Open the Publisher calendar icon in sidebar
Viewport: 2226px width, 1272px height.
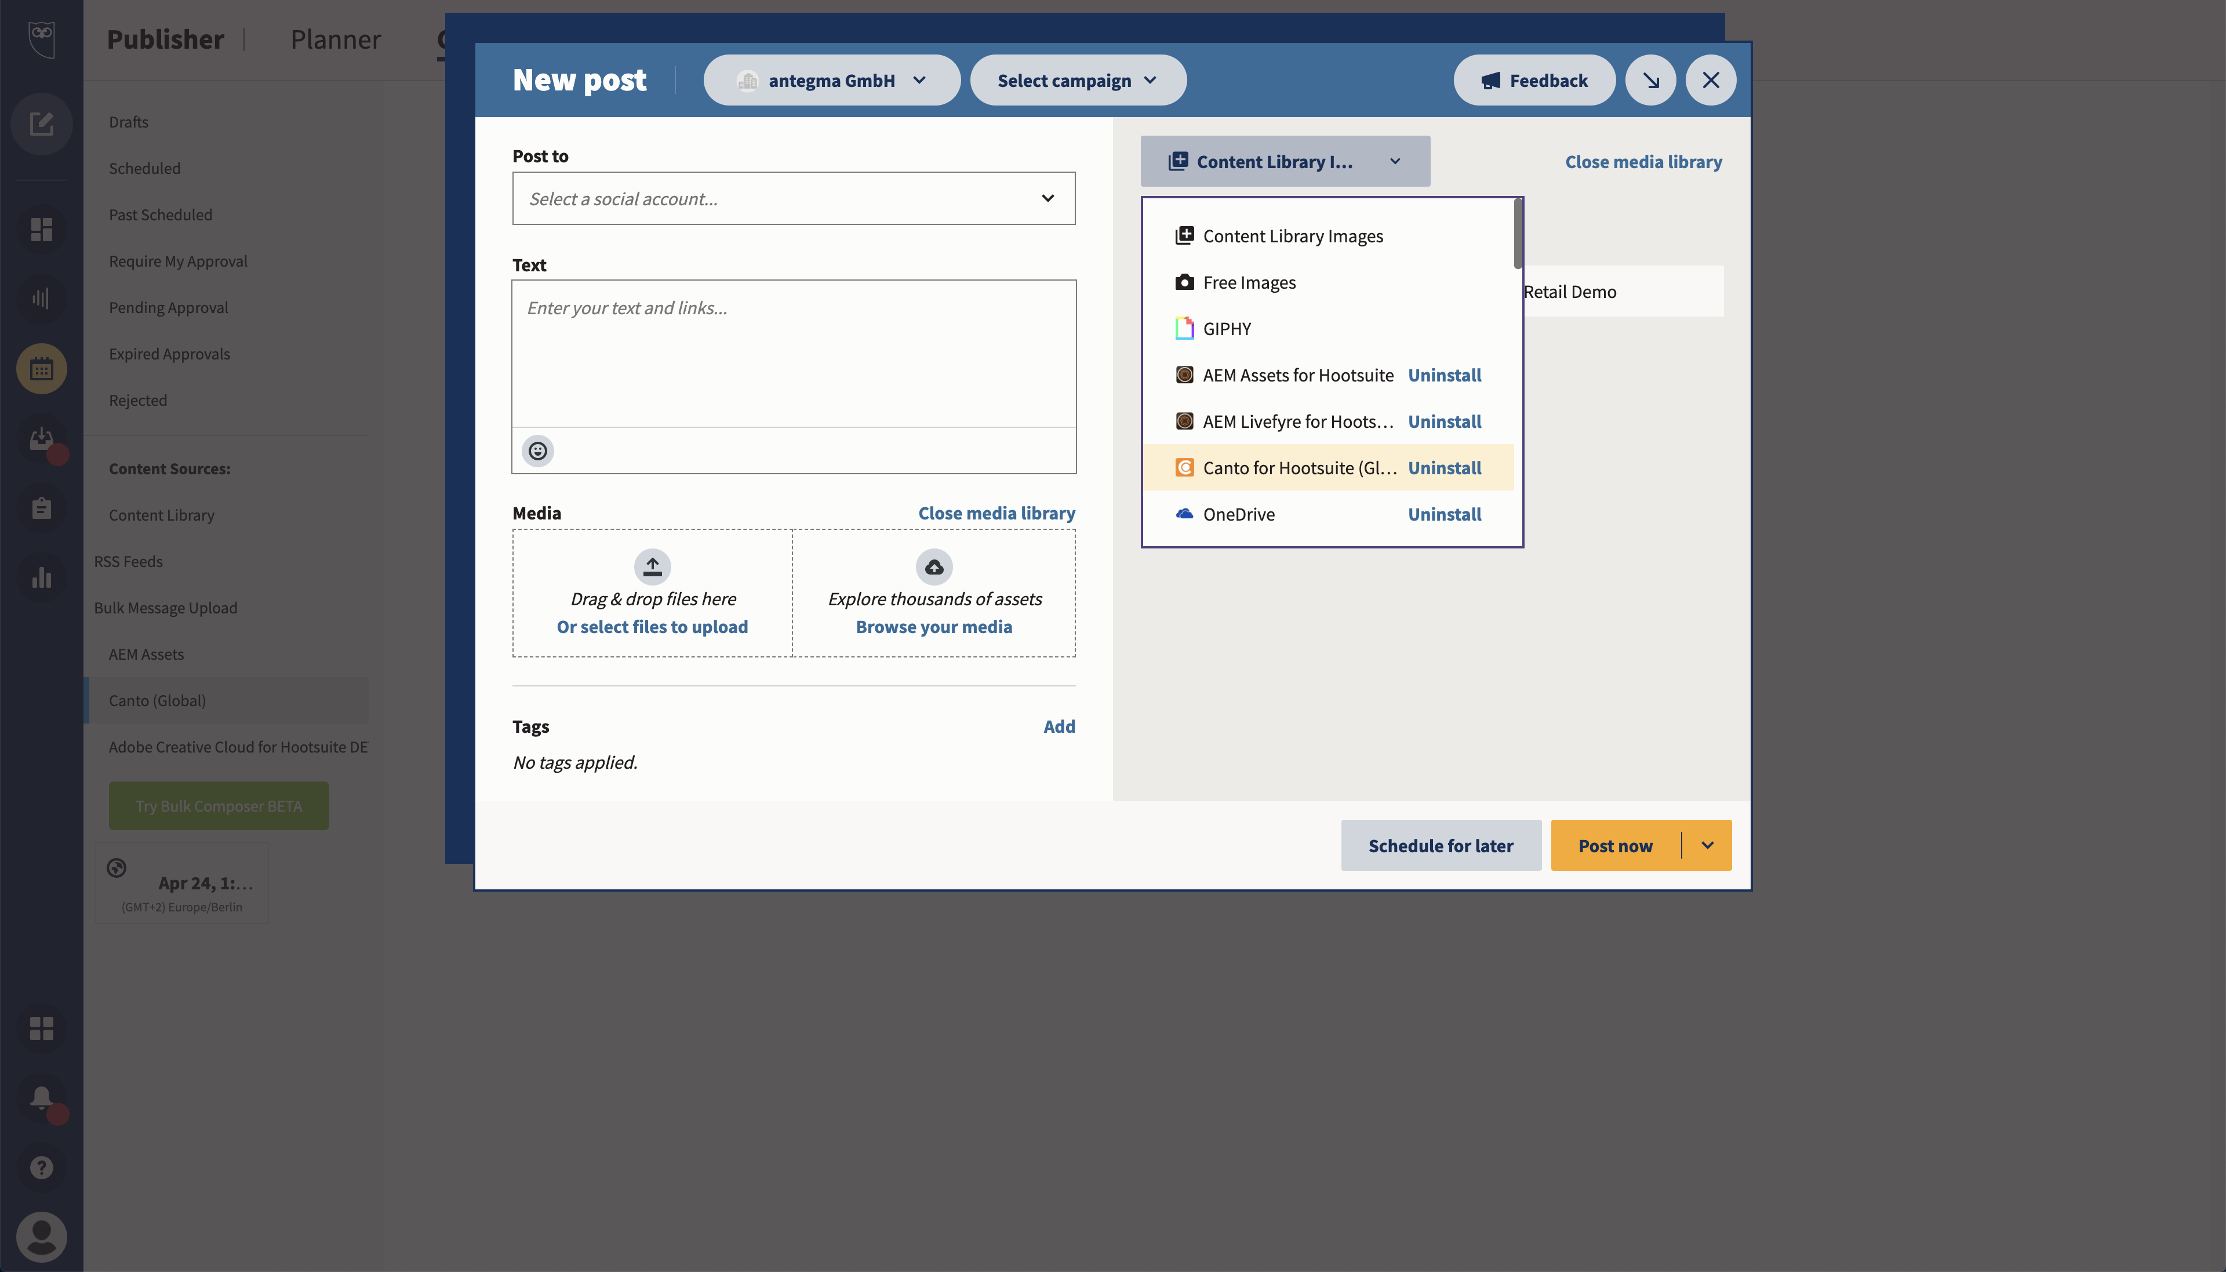[x=41, y=369]
